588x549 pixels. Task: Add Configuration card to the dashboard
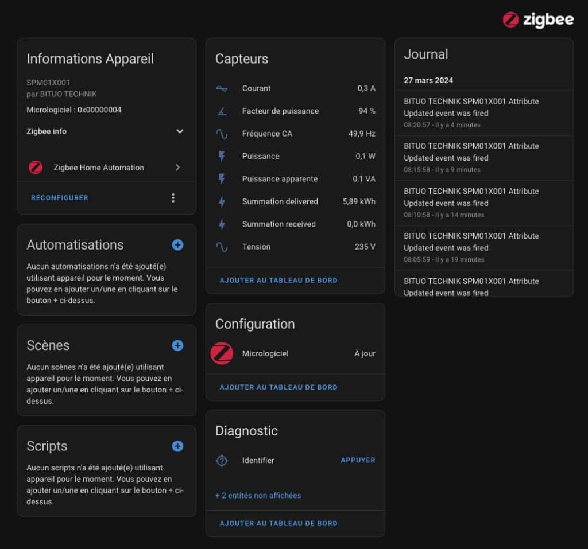coord(278,387)
